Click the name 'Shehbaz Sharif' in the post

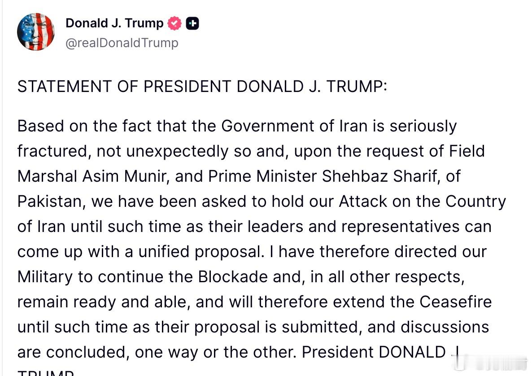coord(379,176)
